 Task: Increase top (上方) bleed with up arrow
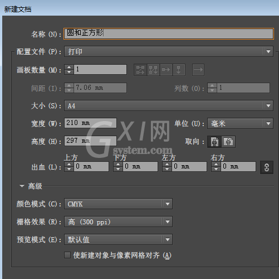(69, 164)
